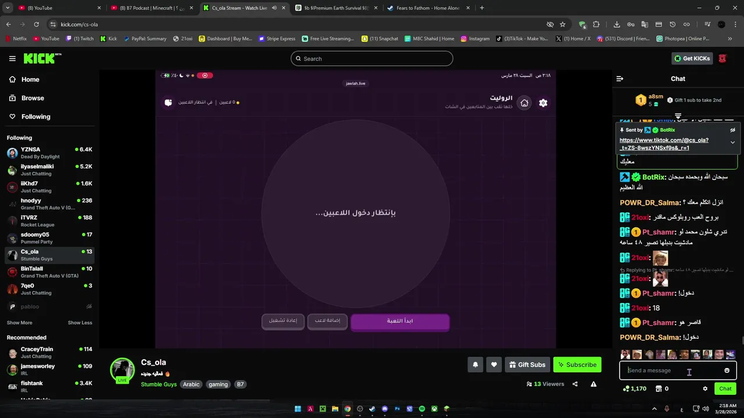This screenshot has width=744, height=418.
Task: Click Cs_ola streamer avatar
Action: click(x=123, y=369)
